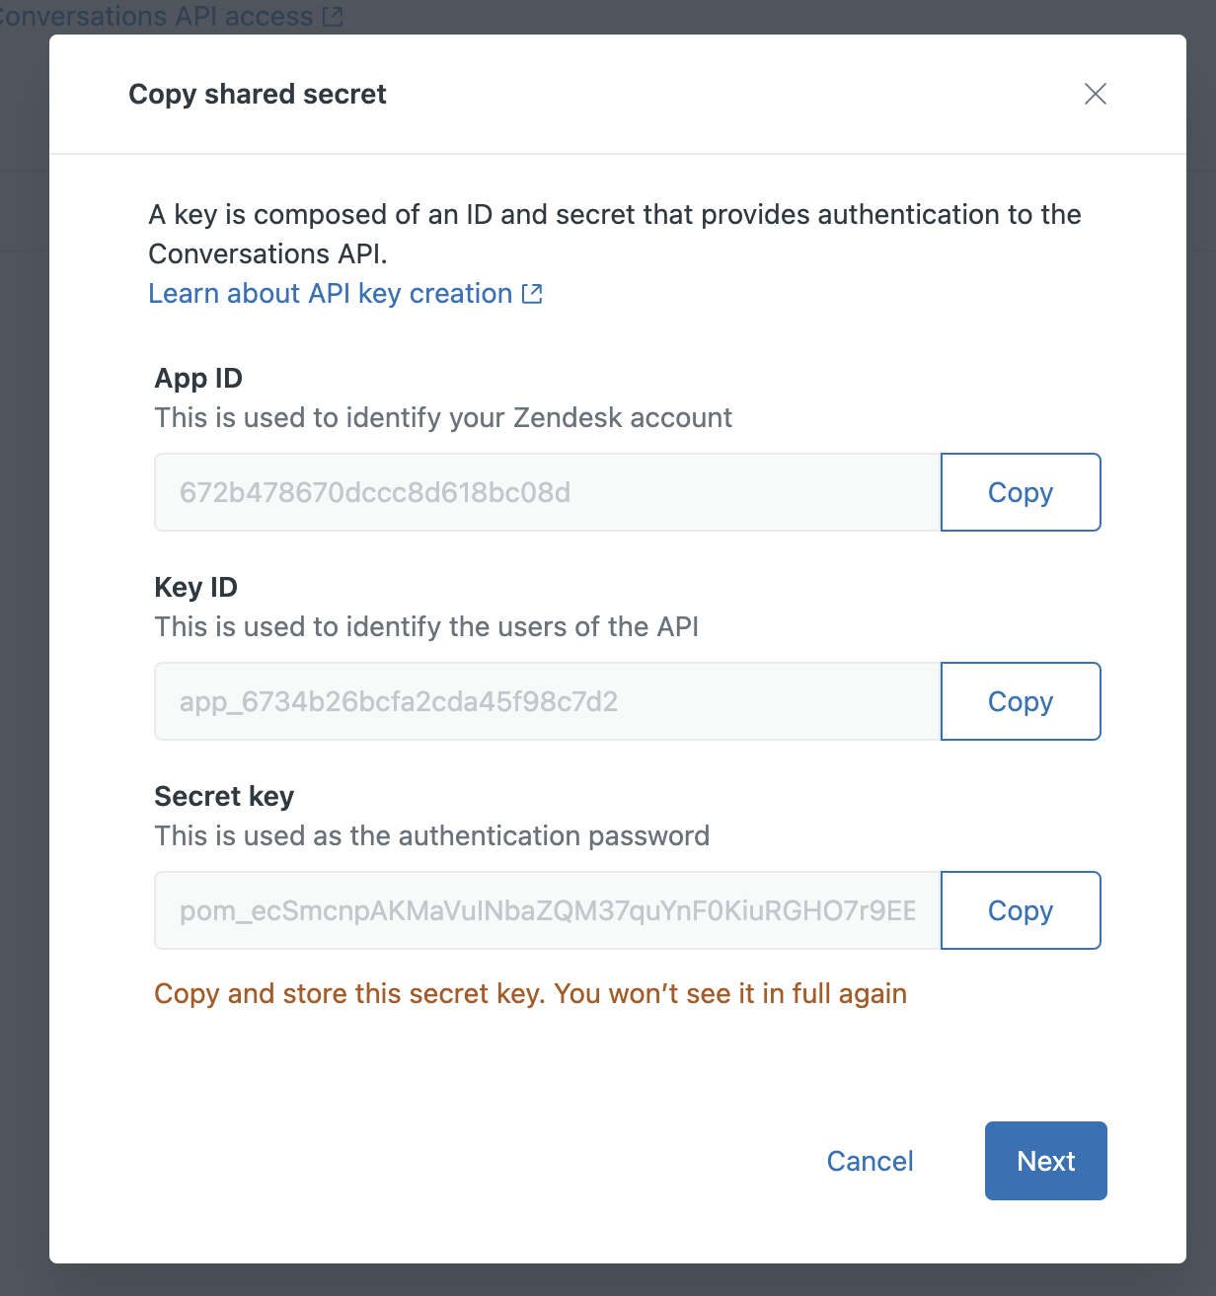1216x1296 pixels.
Task: Copy the Key ID value
Action: [x=1021, y=701]
